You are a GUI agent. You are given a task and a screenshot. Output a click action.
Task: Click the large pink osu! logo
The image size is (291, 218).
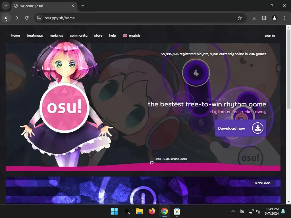click(65, 108)
